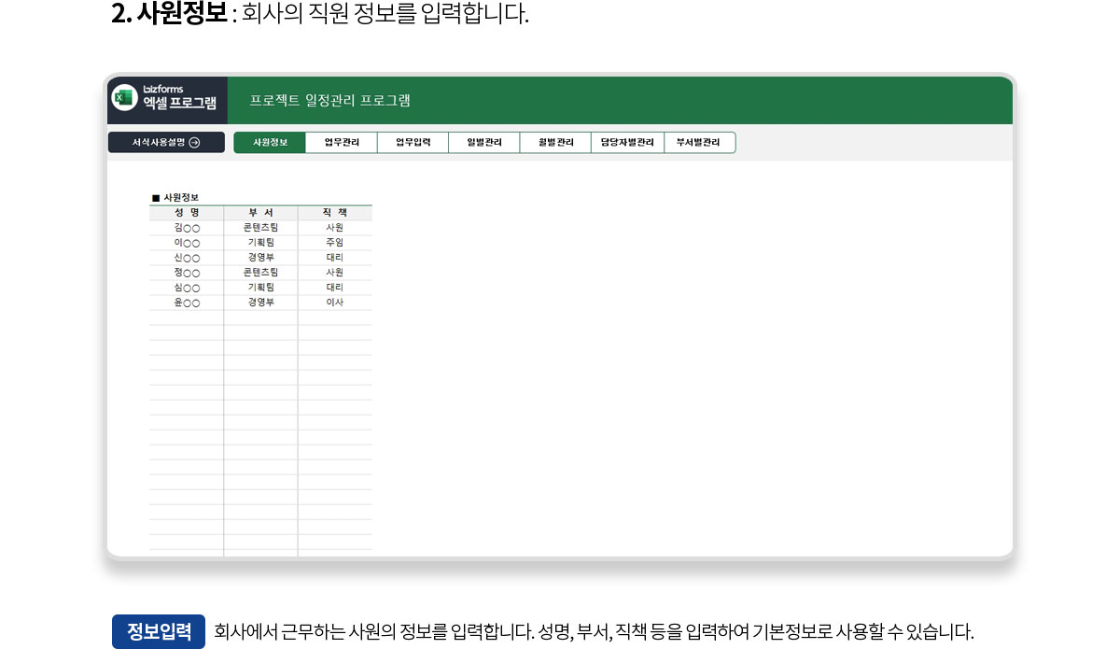Switch to the 업무관리 tab
Image resolution: width=1120 pixels, height=663 pixels.
point(342,143)
